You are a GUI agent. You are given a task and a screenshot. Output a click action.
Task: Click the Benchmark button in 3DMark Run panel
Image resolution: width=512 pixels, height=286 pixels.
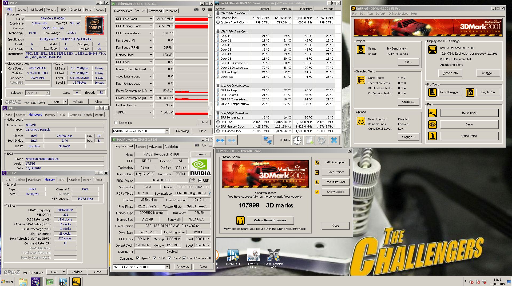tap(469, 113)
